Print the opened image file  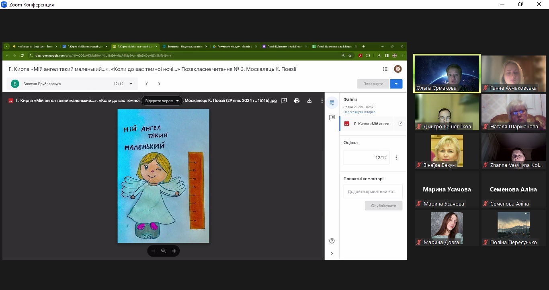coord(297,101)
